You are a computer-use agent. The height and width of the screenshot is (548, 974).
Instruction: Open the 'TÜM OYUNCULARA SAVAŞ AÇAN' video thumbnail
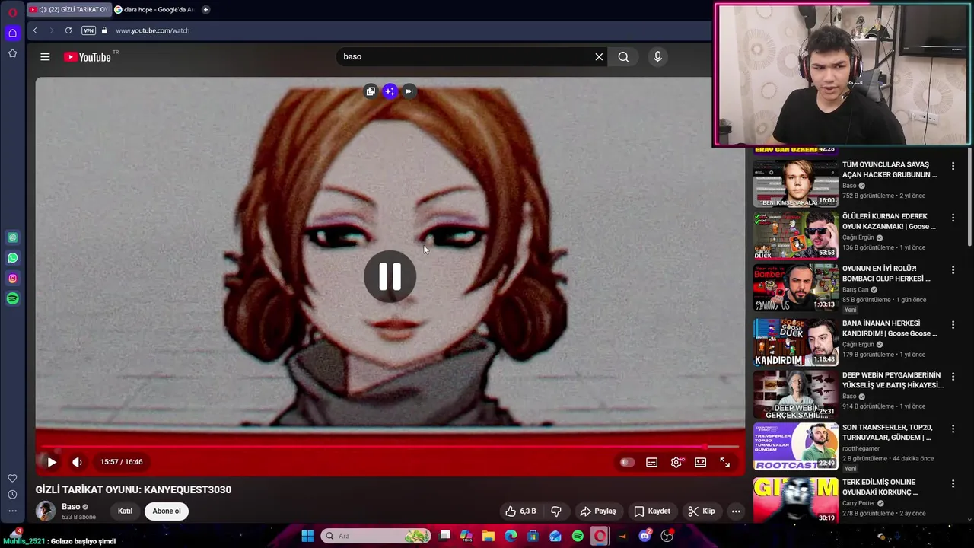(x=796, y=183)
